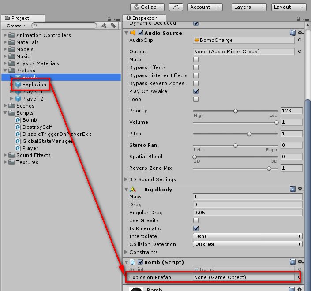Open the Interpolate dropdown
311x291 pixels.
coord(247,236)
